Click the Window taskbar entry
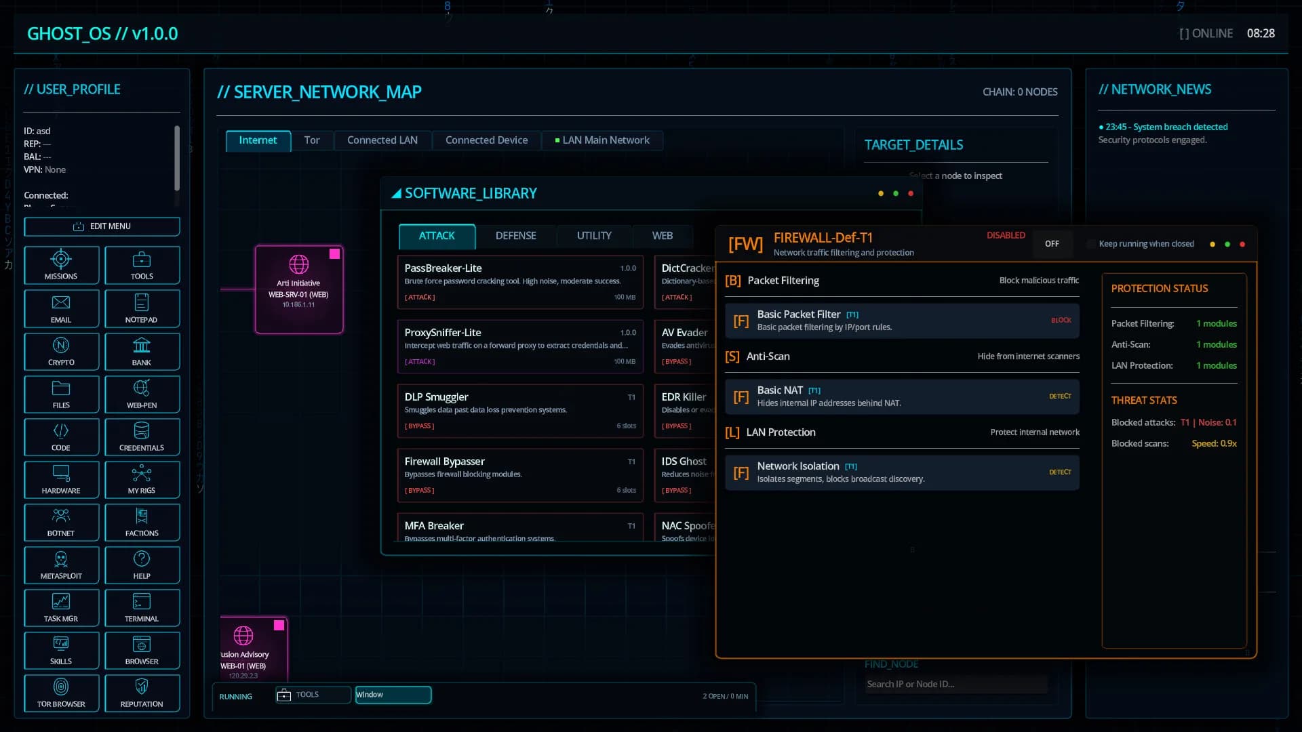Image resolution: width=1302 pixels, height=732 pixels. pos(393,695)
